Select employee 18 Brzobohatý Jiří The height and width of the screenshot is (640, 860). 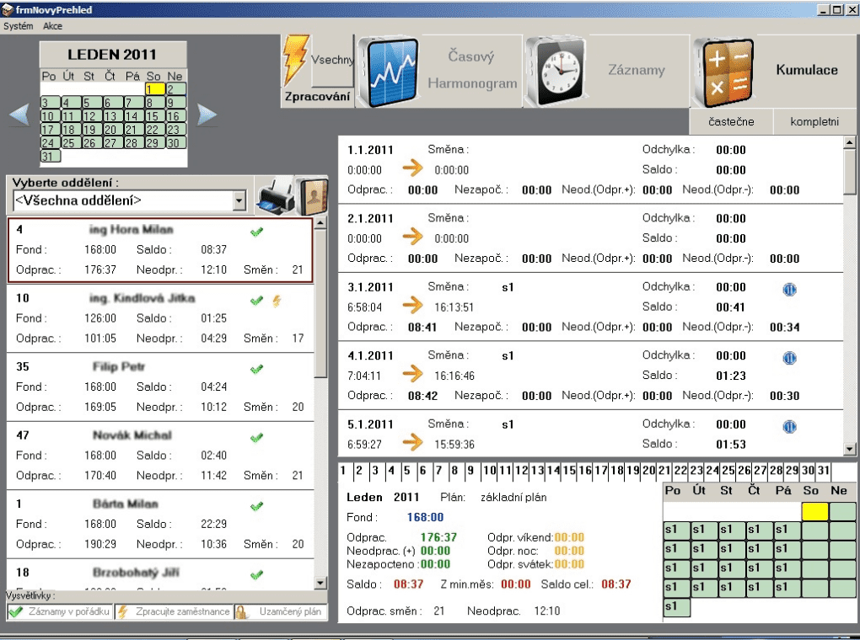coord(160,575)
